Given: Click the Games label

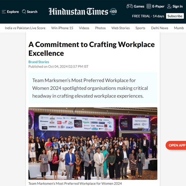Looking at the screenshot, I should tap(139, 6).
